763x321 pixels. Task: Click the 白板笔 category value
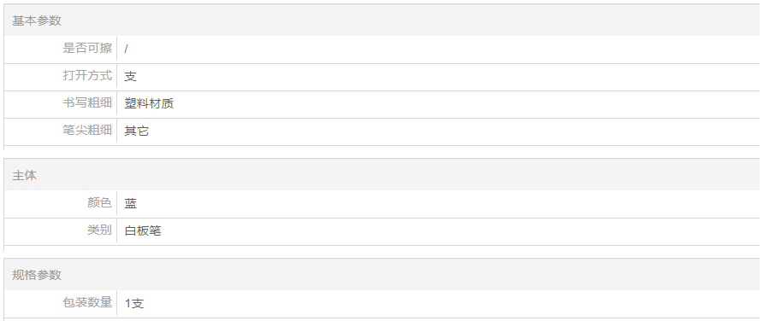point(143,231)
